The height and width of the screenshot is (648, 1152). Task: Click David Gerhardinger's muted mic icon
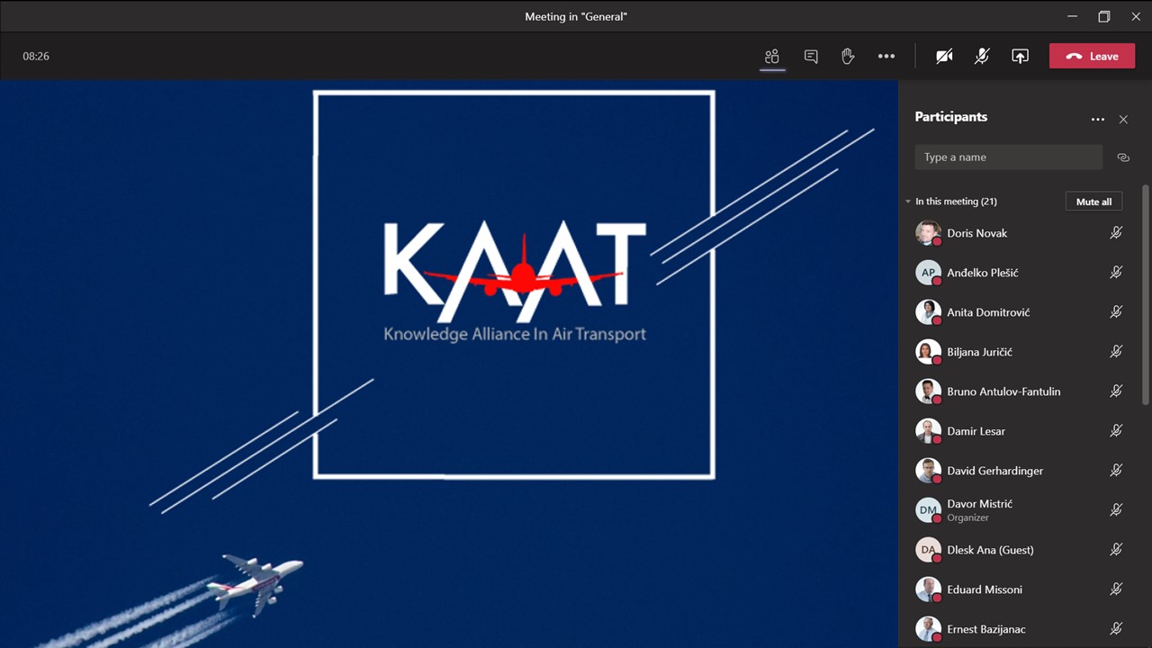tap(1116, 470)
